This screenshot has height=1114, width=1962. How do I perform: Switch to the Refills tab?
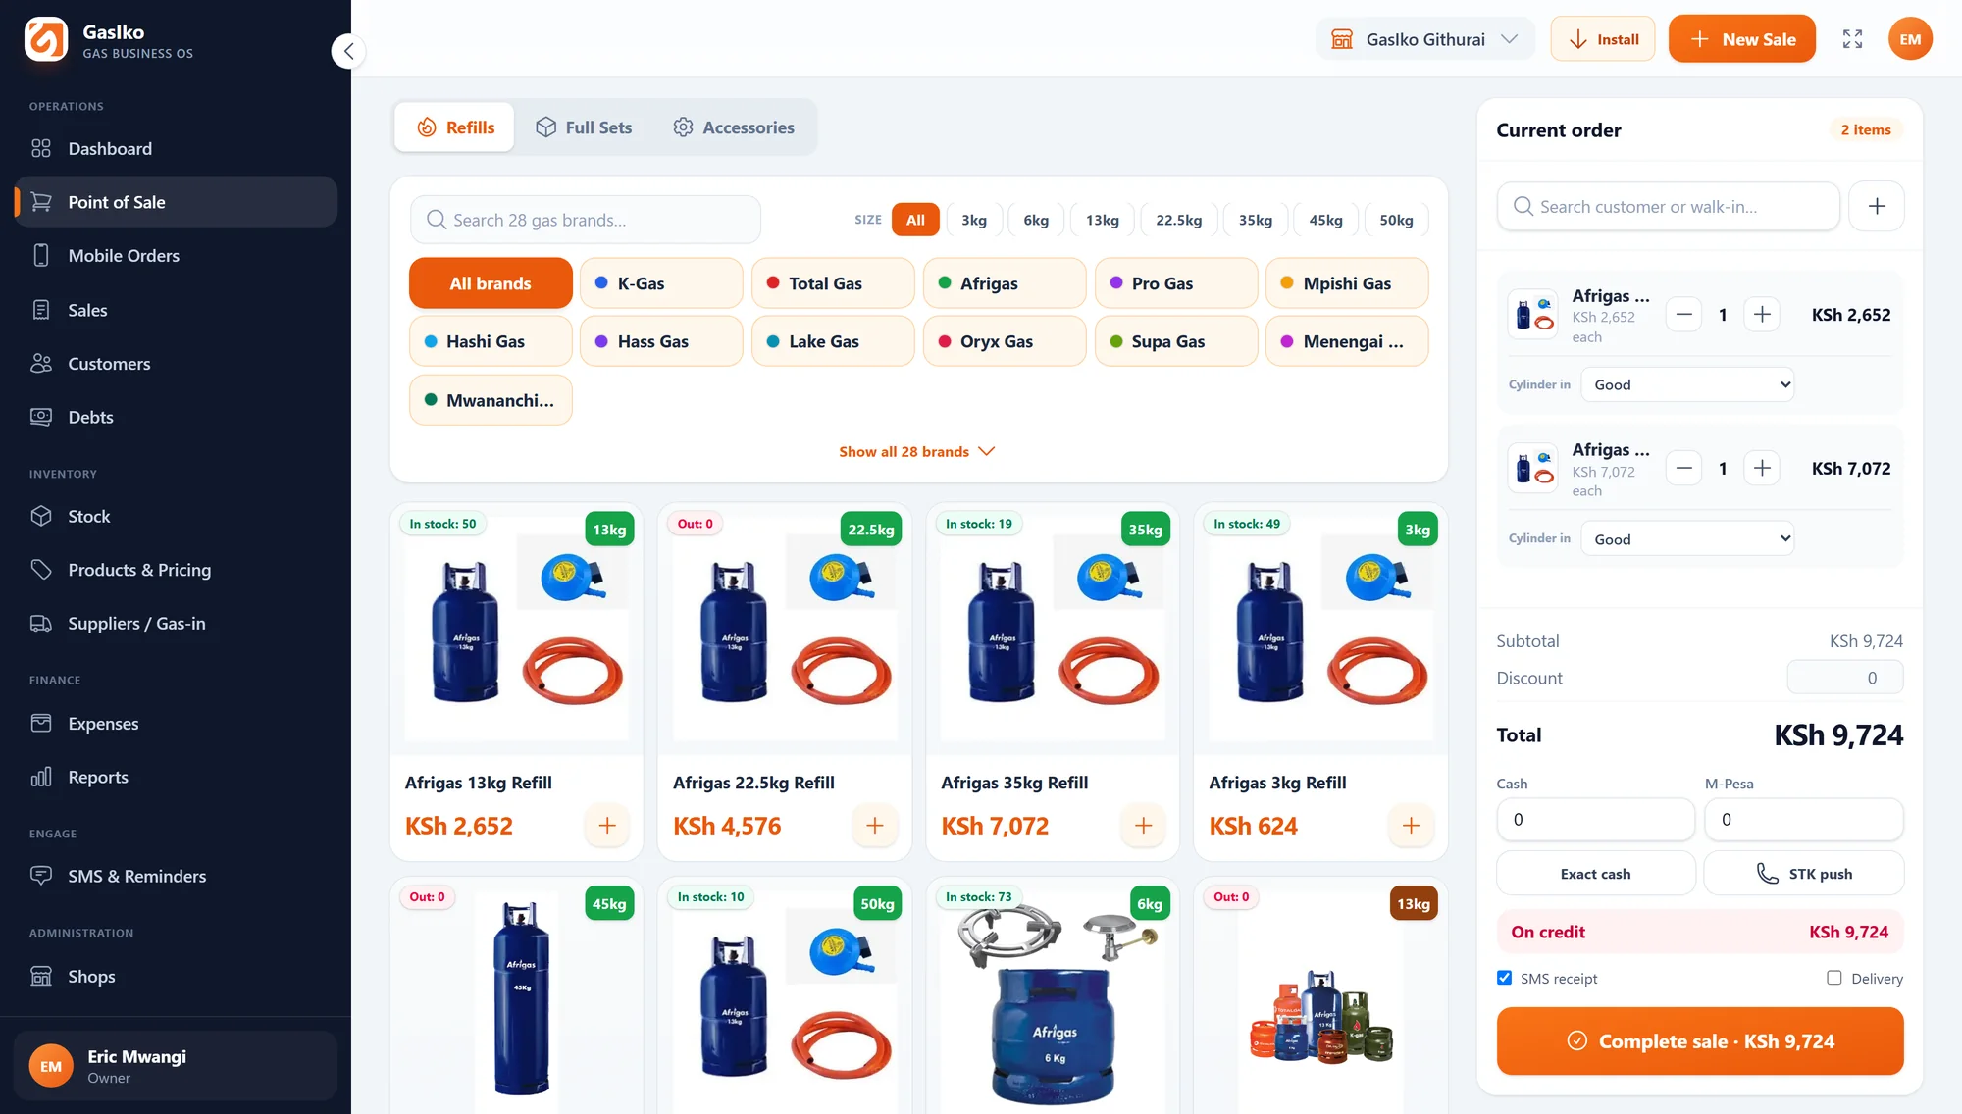point(455,127)
